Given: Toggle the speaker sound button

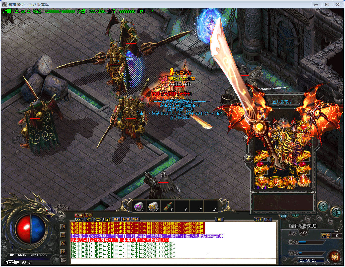Looking at the screenshot, I should [x=336, y=212].
